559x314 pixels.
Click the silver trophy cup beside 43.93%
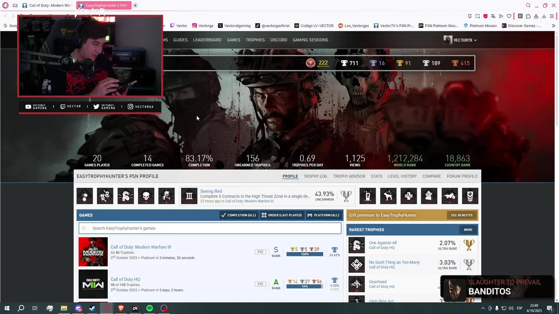coord(346,196)
